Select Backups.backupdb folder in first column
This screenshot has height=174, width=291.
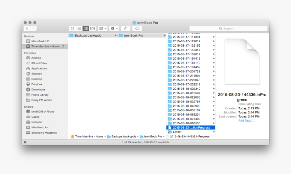click(x=93, y=36)
